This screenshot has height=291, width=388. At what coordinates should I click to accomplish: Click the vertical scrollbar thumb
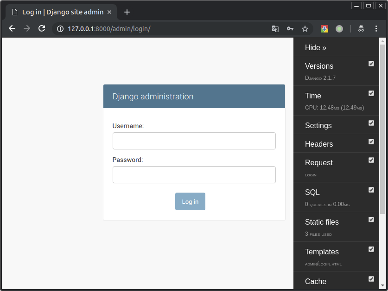click(382, 129)
